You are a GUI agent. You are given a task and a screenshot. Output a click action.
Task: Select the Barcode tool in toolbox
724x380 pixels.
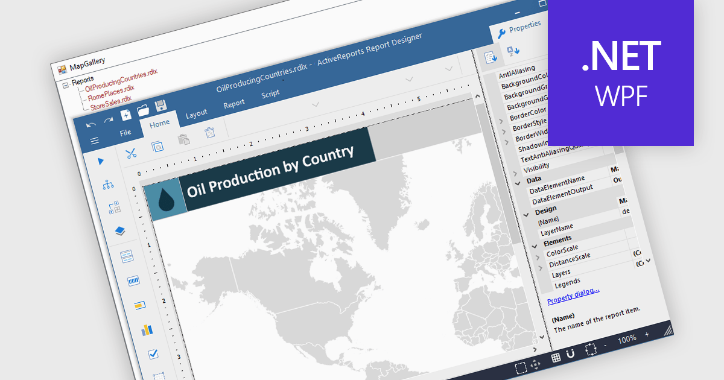[x=133, y=281]
